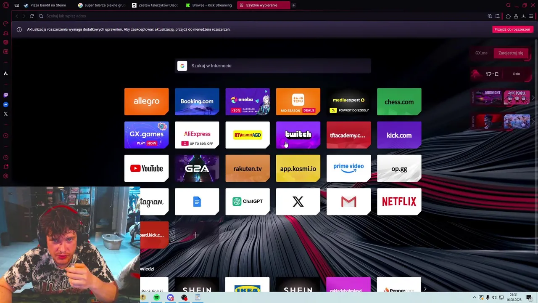Switch to the Zestaw talerzyków Disco tab
This screenshot has height=303, width=538.
point(156,5)
